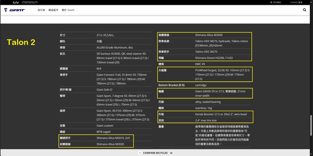The height and width of the screenshot is (156, 313).
Task: Select 'Kenda Booster 27.5 or 29x2.2' tires value
Action: coord(221,114)
